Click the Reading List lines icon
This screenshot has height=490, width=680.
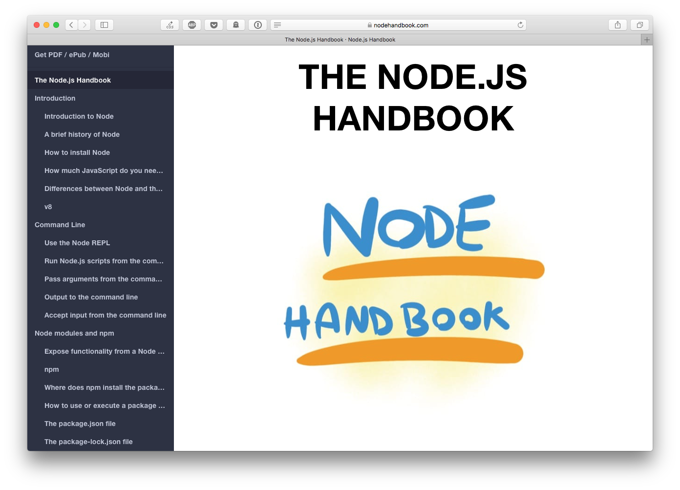[277, 24]
